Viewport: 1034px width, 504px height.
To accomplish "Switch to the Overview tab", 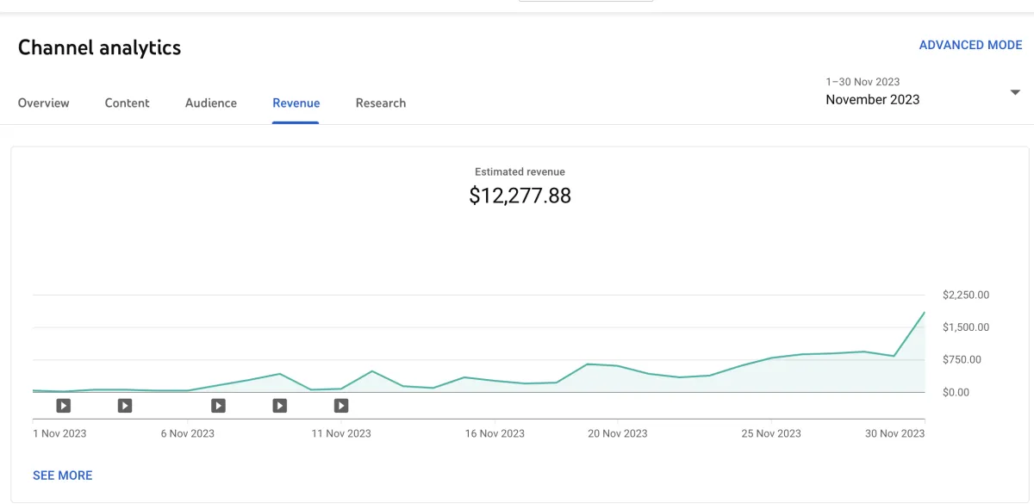I will click(44, 103).
